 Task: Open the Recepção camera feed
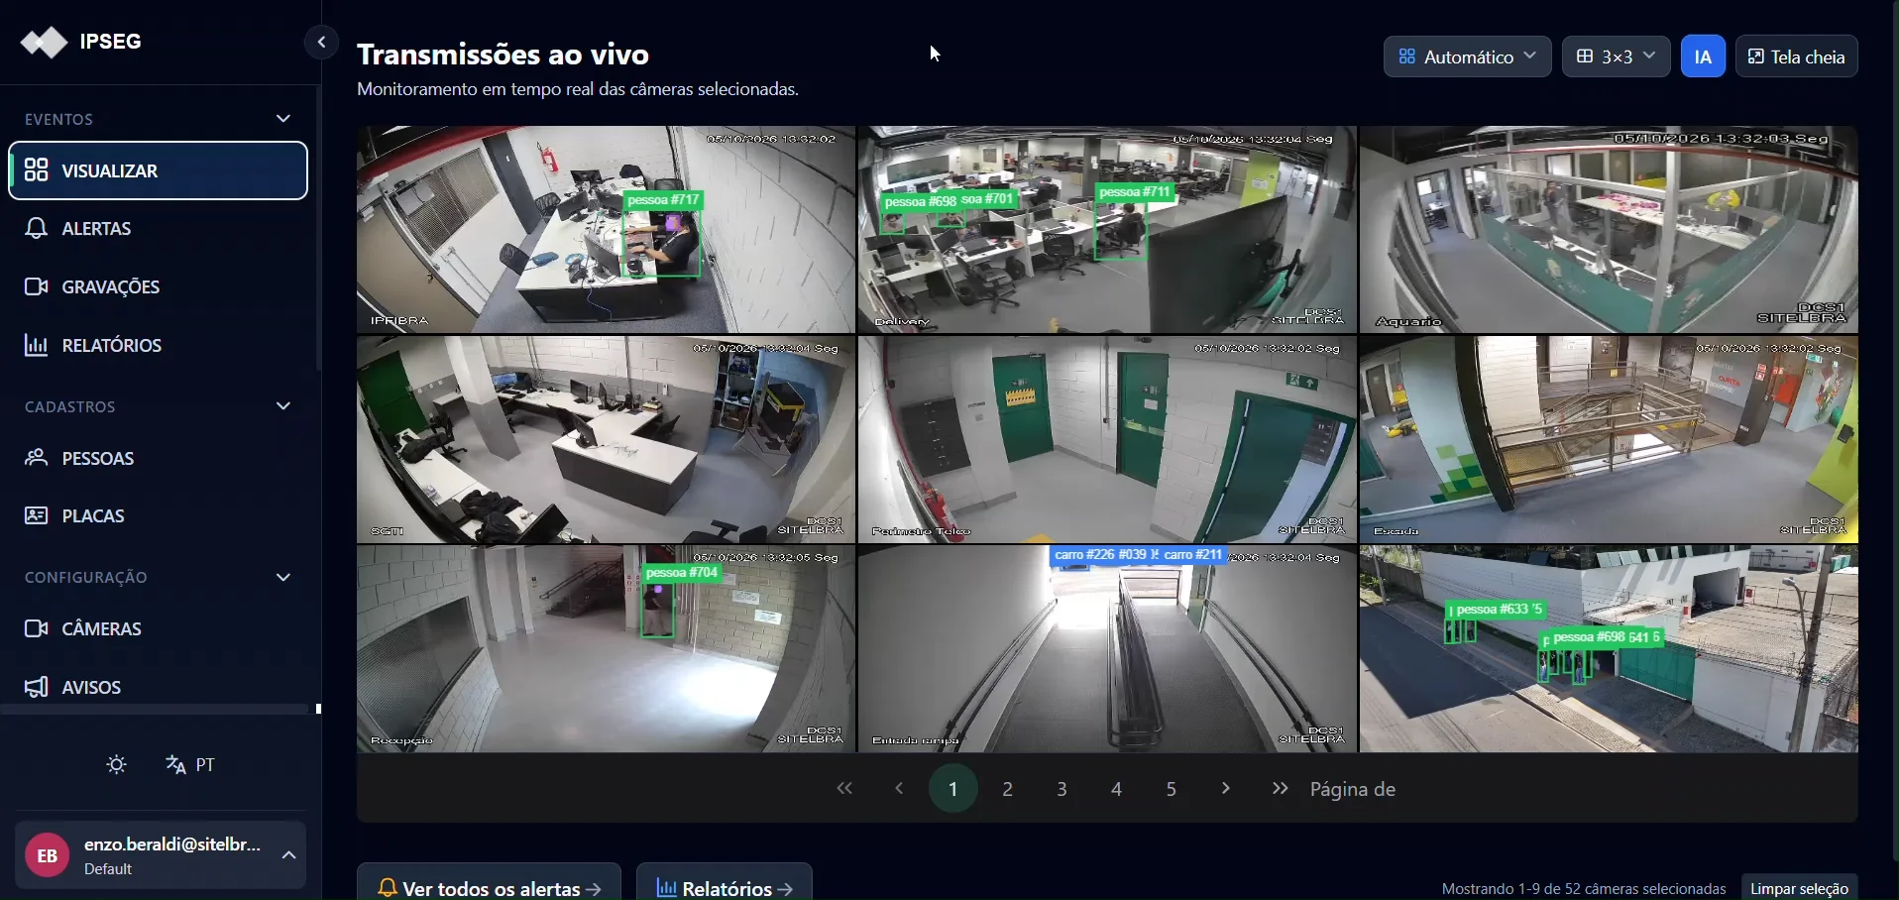click(606, 649)
